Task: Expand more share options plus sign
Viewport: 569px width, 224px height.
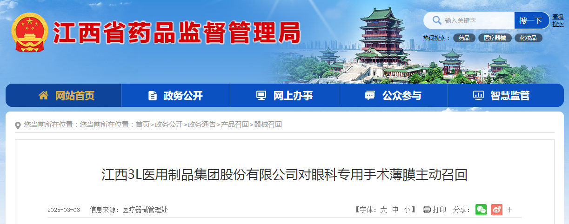Action: [x=510, y=210]
